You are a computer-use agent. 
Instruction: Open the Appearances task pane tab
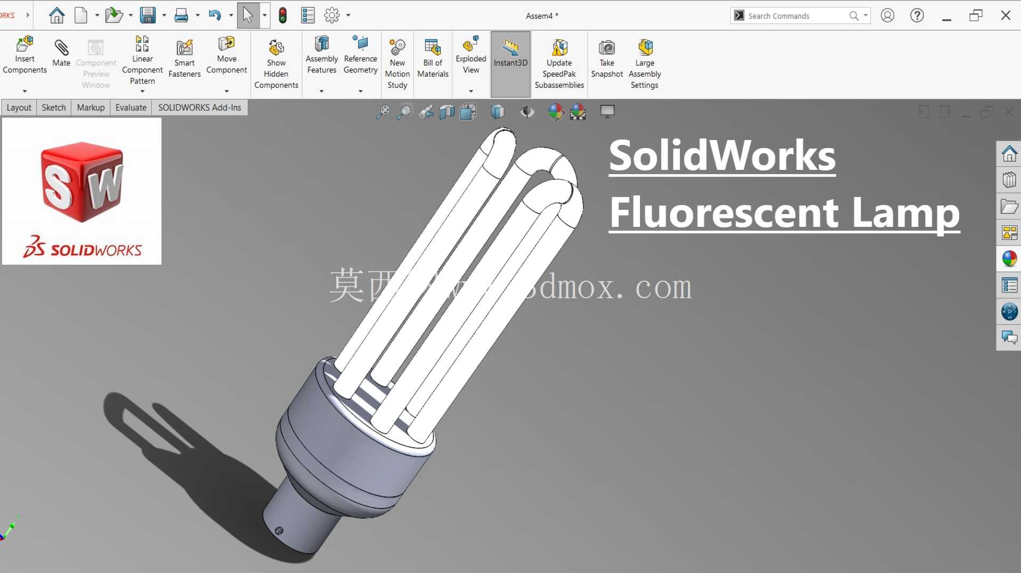tap(1009, 259)
